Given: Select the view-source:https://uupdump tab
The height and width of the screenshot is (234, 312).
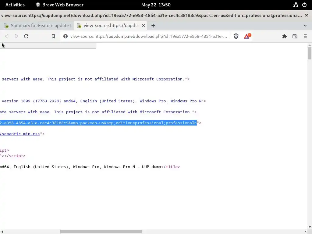Looking at the screenshot, I should tap(111, 26).
